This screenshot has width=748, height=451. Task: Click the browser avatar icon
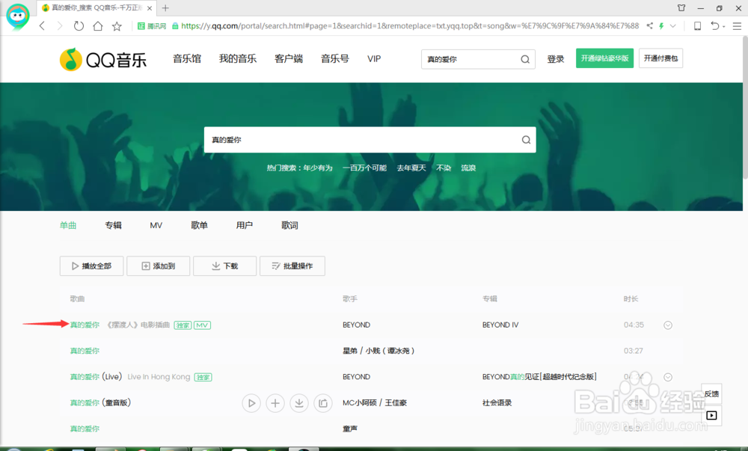coord(18,16)
